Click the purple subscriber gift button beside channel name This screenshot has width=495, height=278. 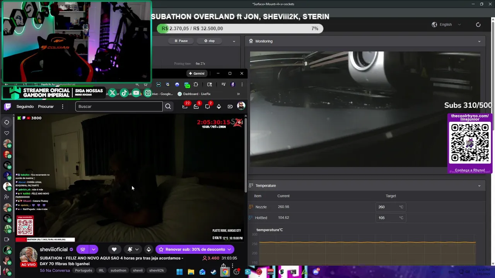pos(83,249)
